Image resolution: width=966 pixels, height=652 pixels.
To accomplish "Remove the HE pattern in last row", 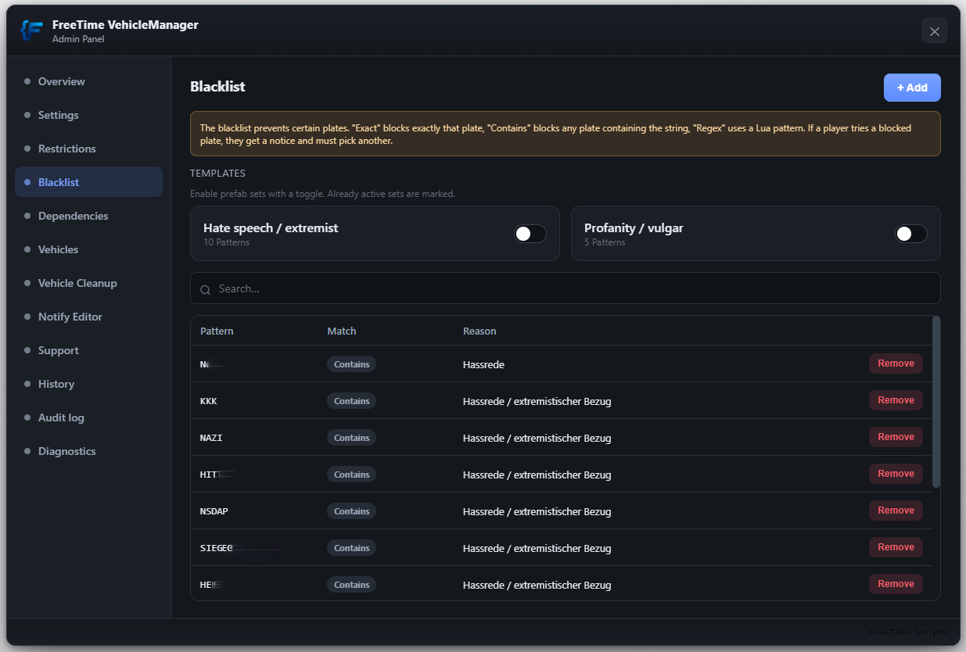I will click(x=896, y=584).
